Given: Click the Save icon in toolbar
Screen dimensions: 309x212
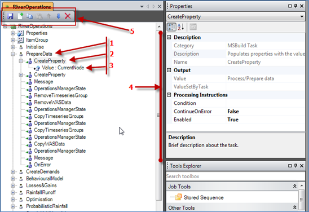Looking at the screenshot, I should click(10, 16).
